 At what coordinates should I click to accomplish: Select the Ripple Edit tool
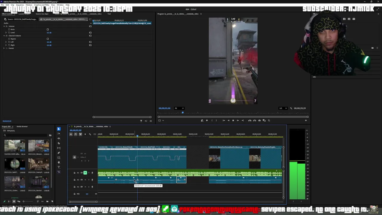coord(59,139)
